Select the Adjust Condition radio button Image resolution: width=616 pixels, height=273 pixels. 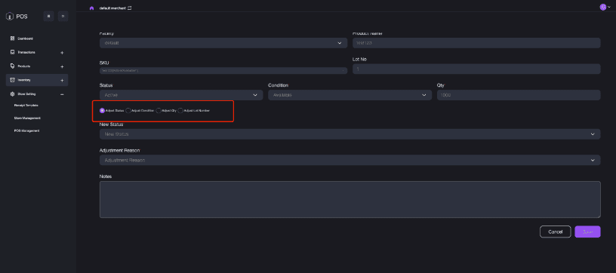pyautogui.click(x=128, y=111)
